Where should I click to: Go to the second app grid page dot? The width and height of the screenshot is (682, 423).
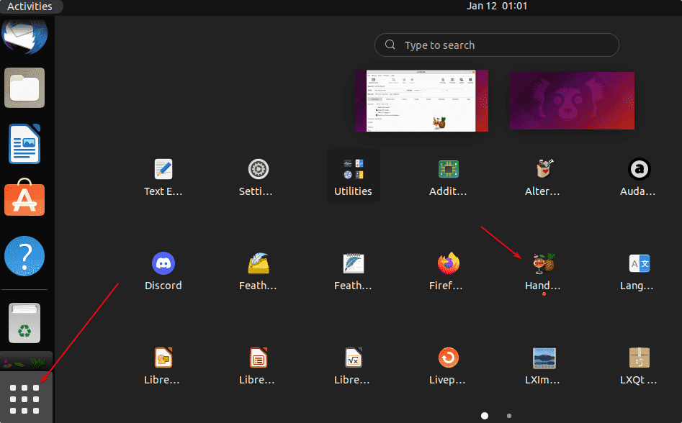[509, 416]
